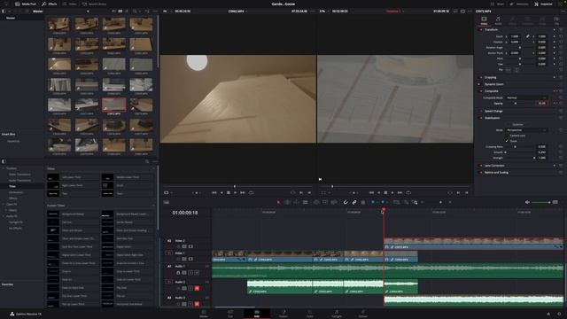Select Video Transitions in toolbox
The image size is (567, 319).
tap(19, 175)
